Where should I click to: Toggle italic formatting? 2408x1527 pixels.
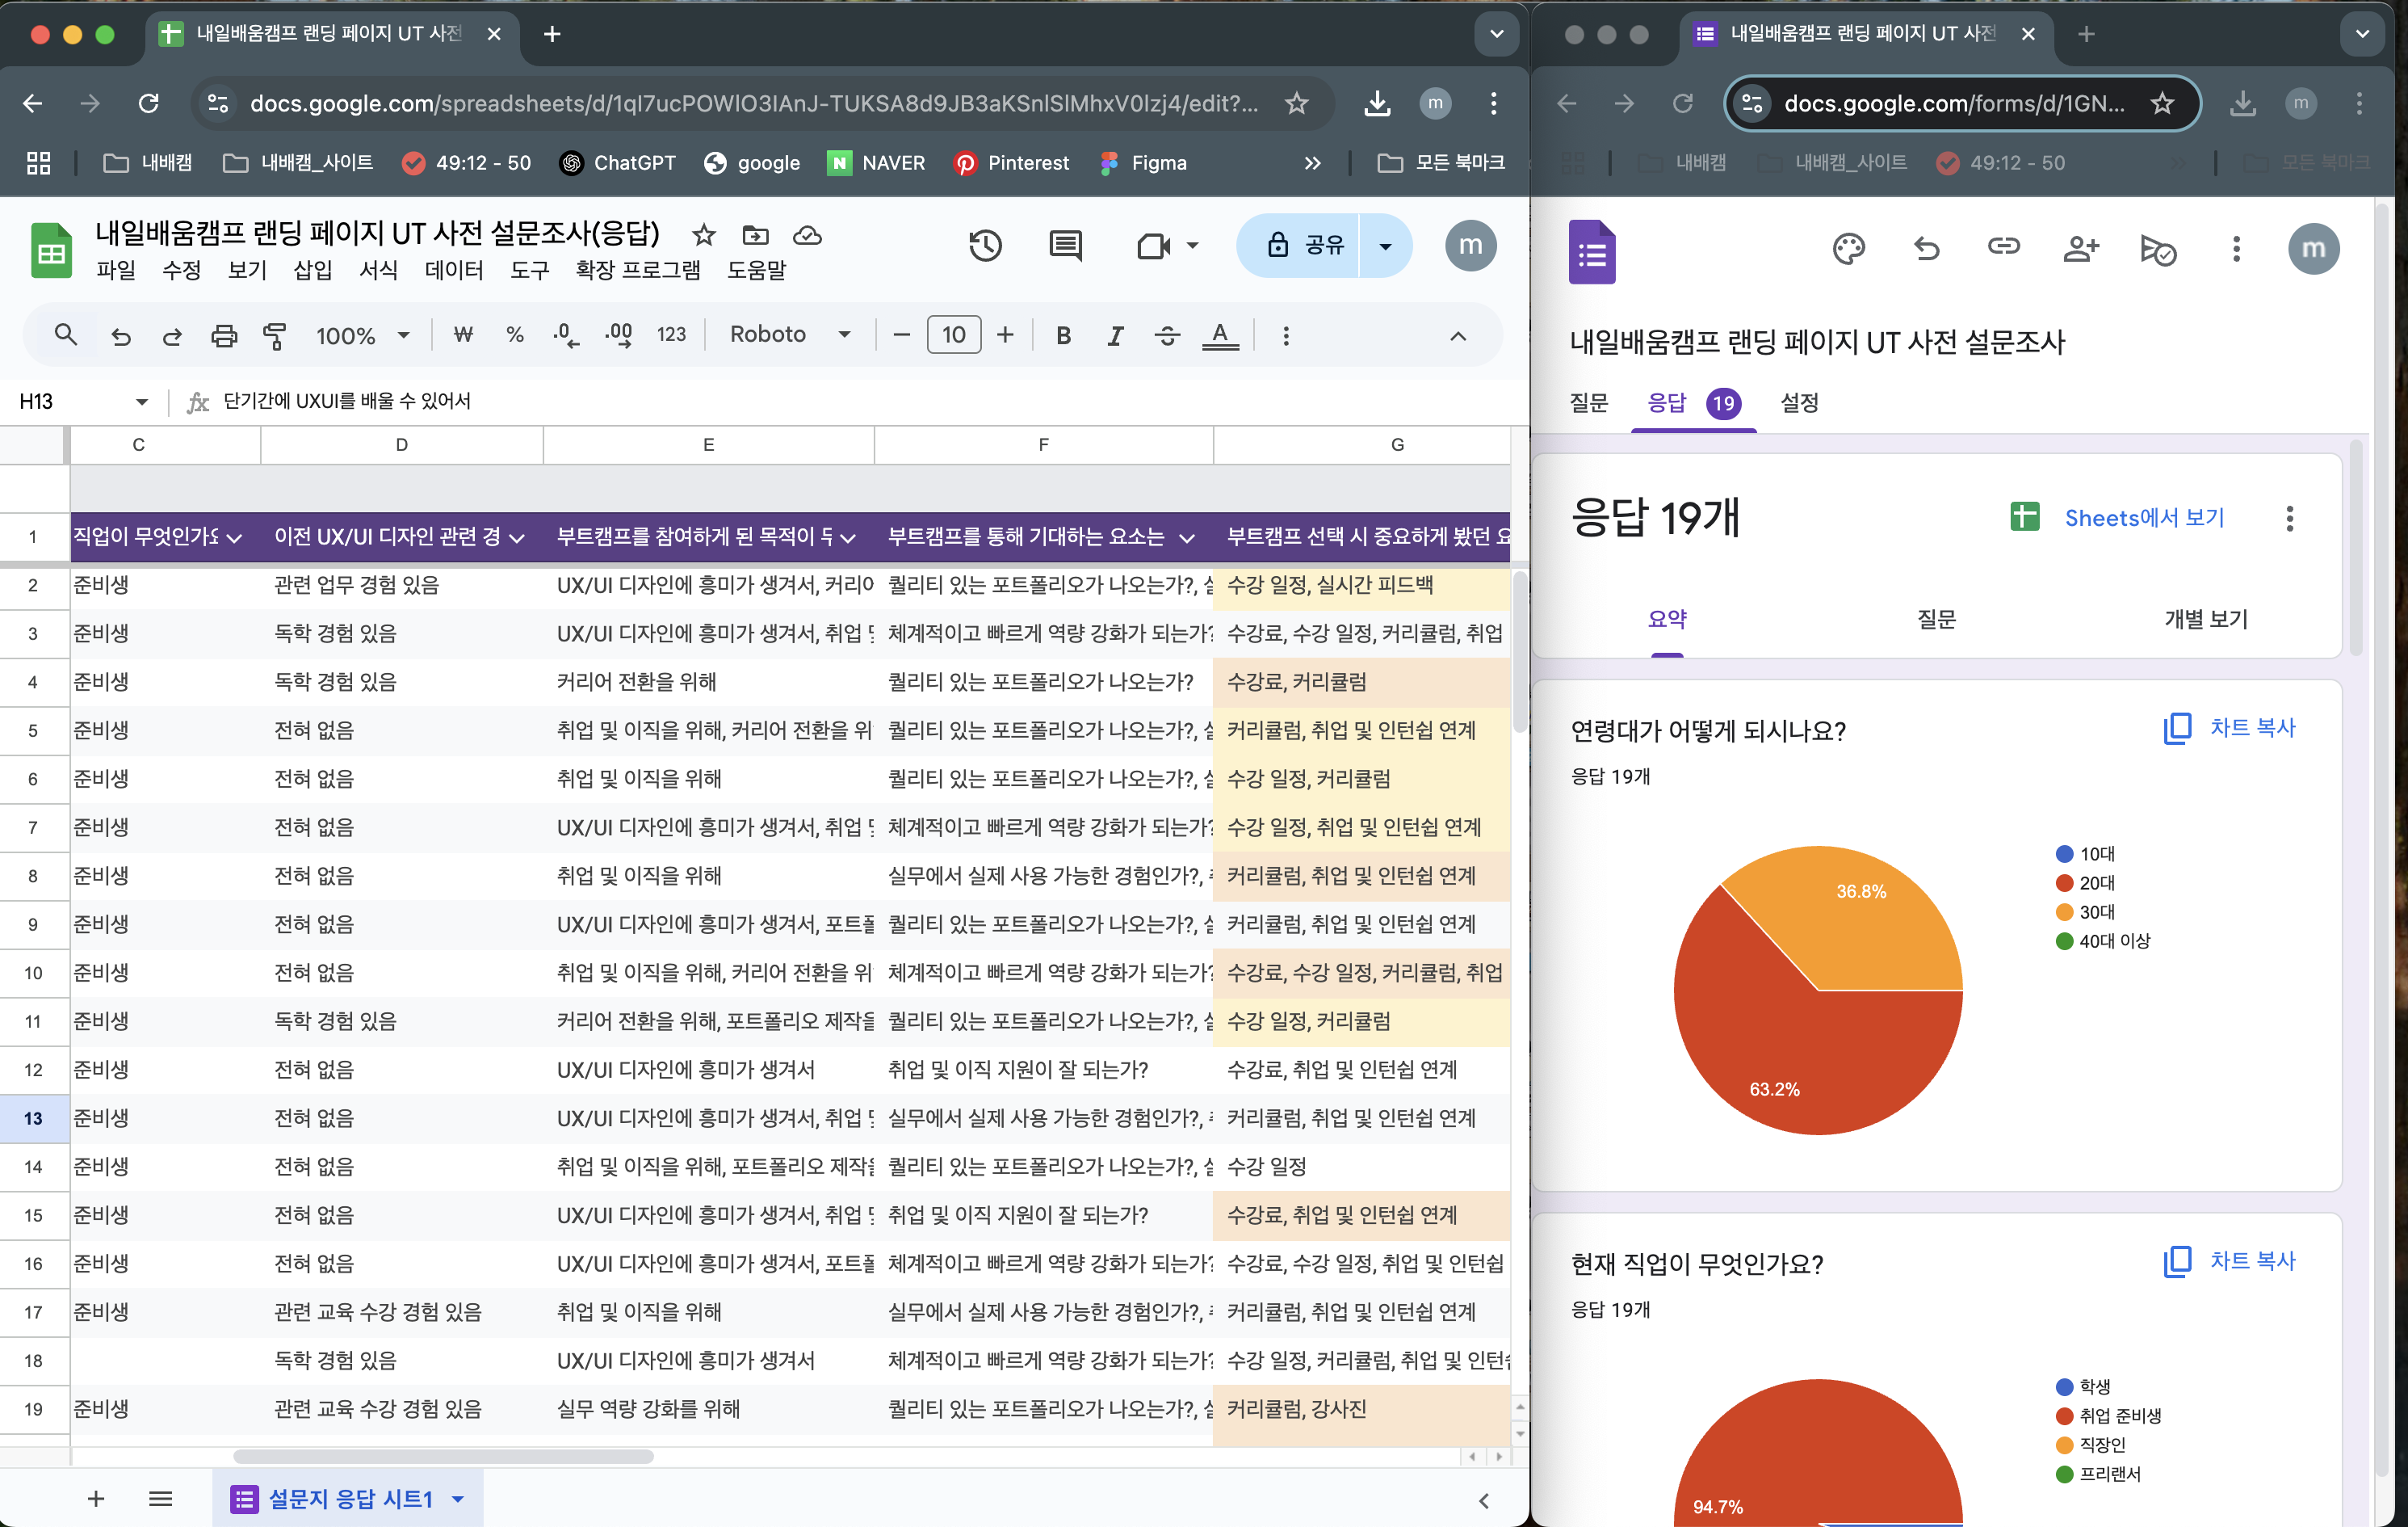(x=1115, y=335)
